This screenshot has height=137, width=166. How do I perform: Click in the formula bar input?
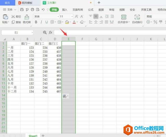pos(110,32)
